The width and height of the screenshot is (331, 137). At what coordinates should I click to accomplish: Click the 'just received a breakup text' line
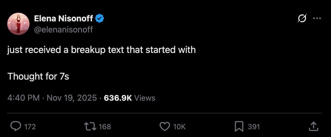click(102, 50)
